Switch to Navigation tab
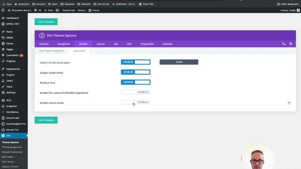 64,44
